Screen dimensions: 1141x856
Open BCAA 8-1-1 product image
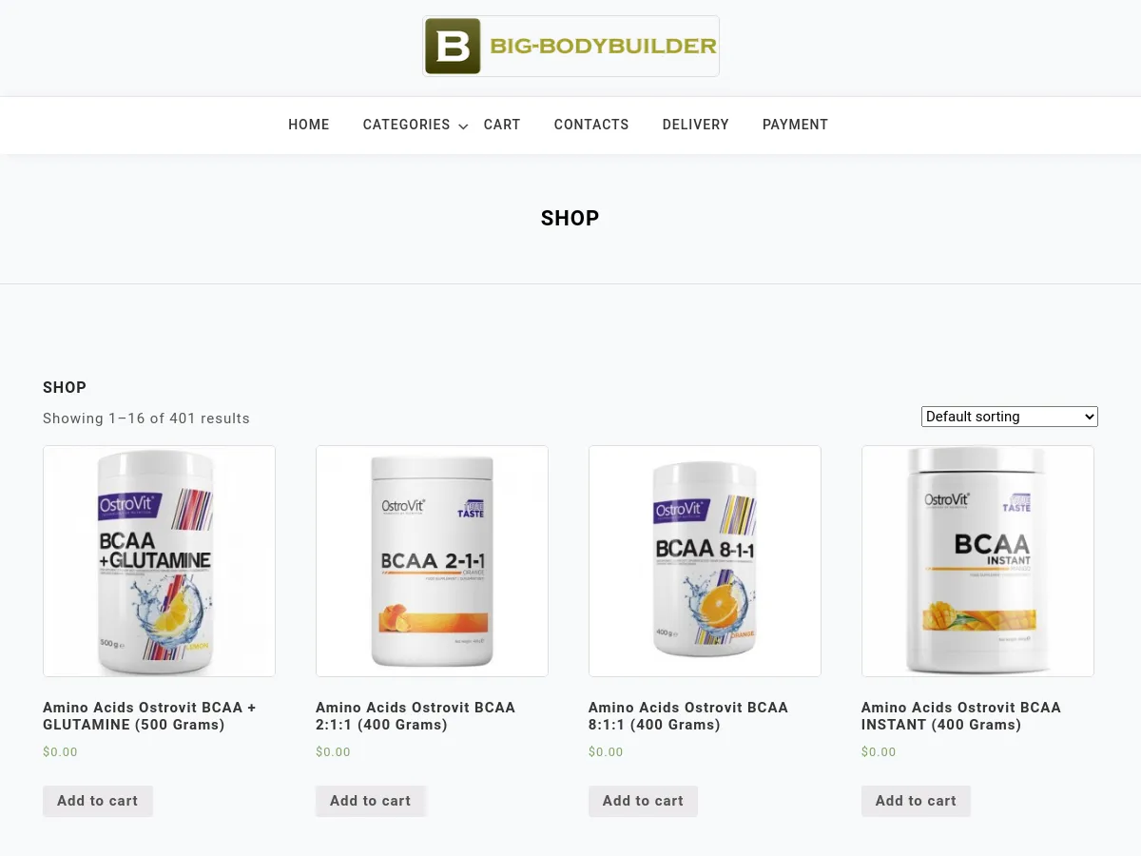[x=705, y=561]
